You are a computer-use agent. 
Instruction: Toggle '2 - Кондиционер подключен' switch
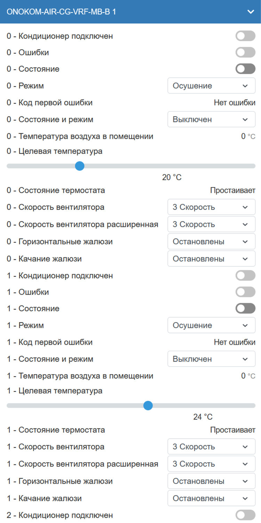[x=245, y=515]
